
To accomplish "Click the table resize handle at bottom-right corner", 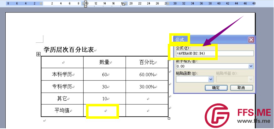I will tap(169, 118).
